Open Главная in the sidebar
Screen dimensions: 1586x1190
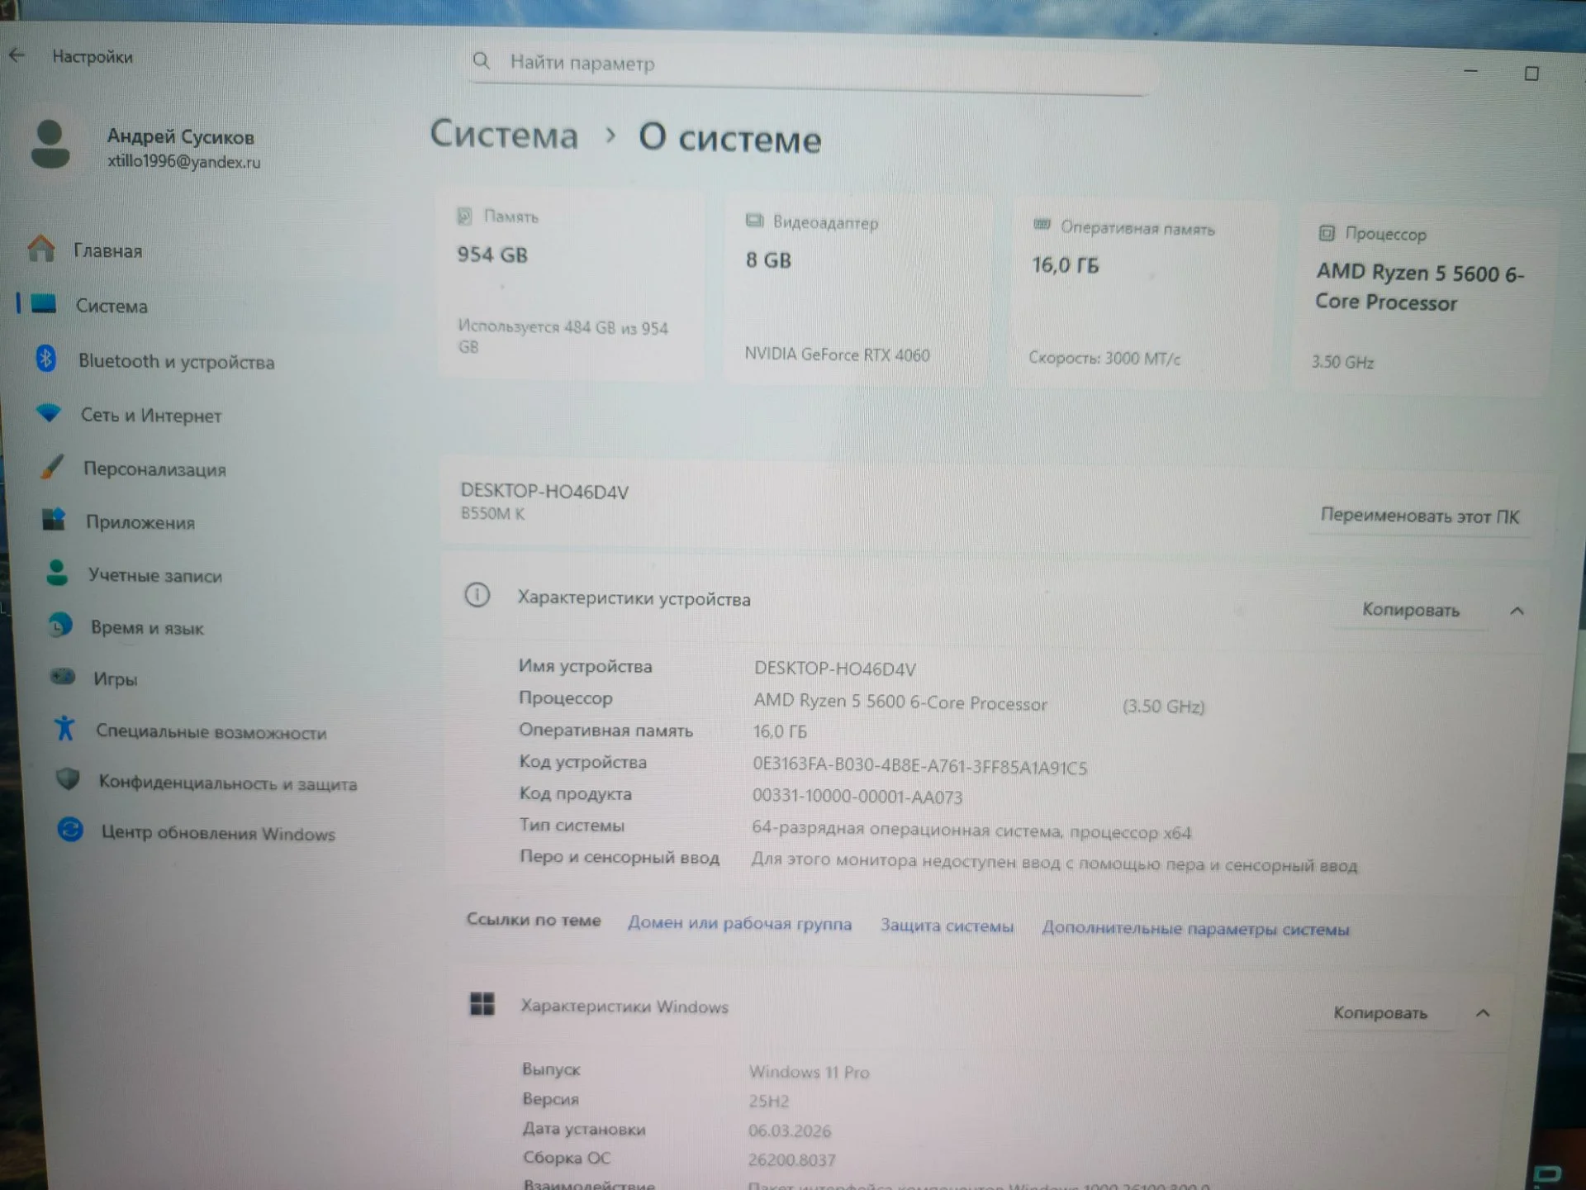point(107,250)
